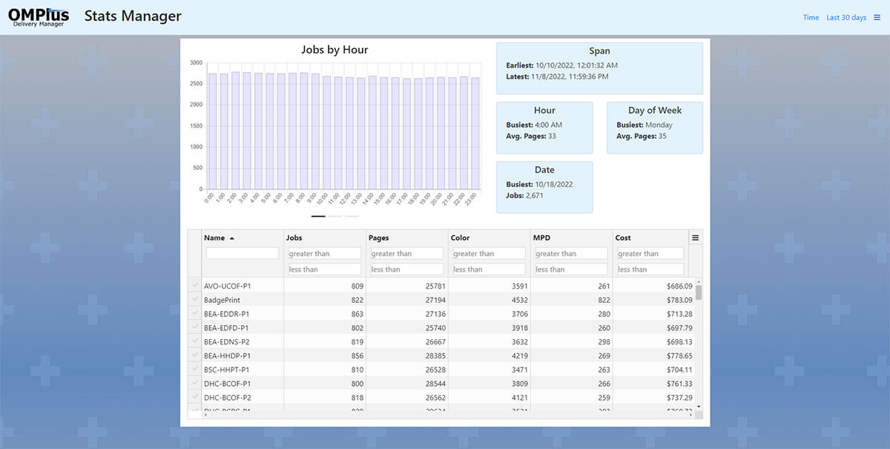Switch to the second chart slide indicator

coord(335,216)
